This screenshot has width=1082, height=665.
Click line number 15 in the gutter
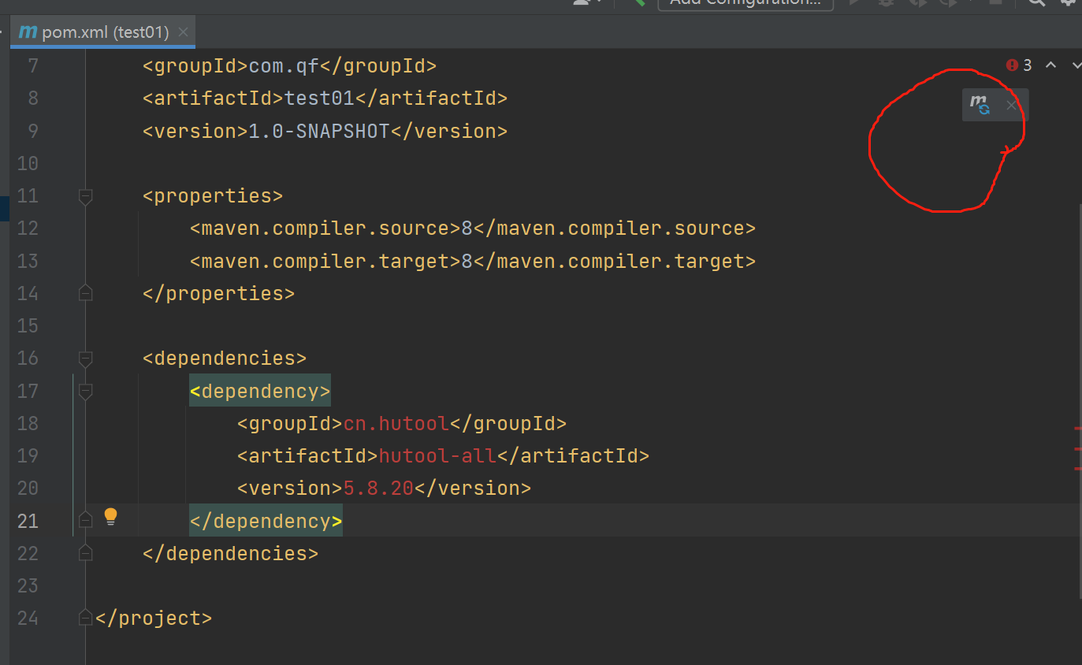(x=28, y=326)
